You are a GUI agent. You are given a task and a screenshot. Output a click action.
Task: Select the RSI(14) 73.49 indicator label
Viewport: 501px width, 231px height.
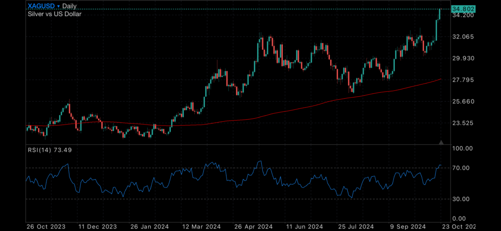point(49,150)
